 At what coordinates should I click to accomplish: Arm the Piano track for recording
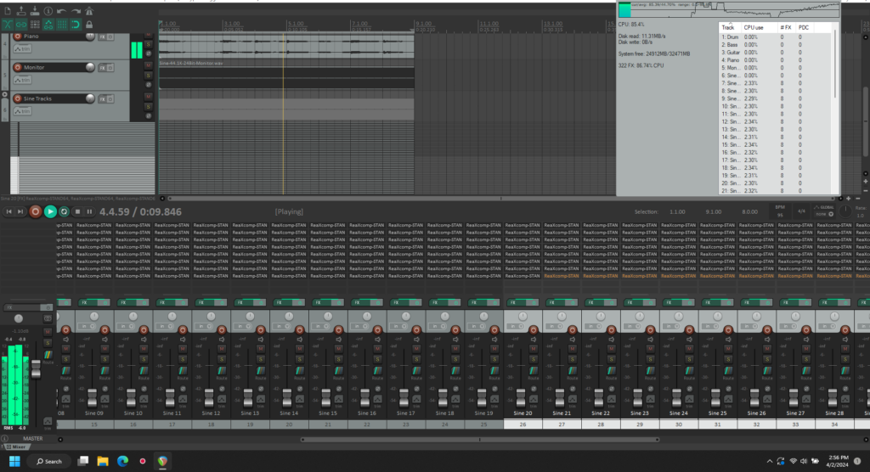18,36
